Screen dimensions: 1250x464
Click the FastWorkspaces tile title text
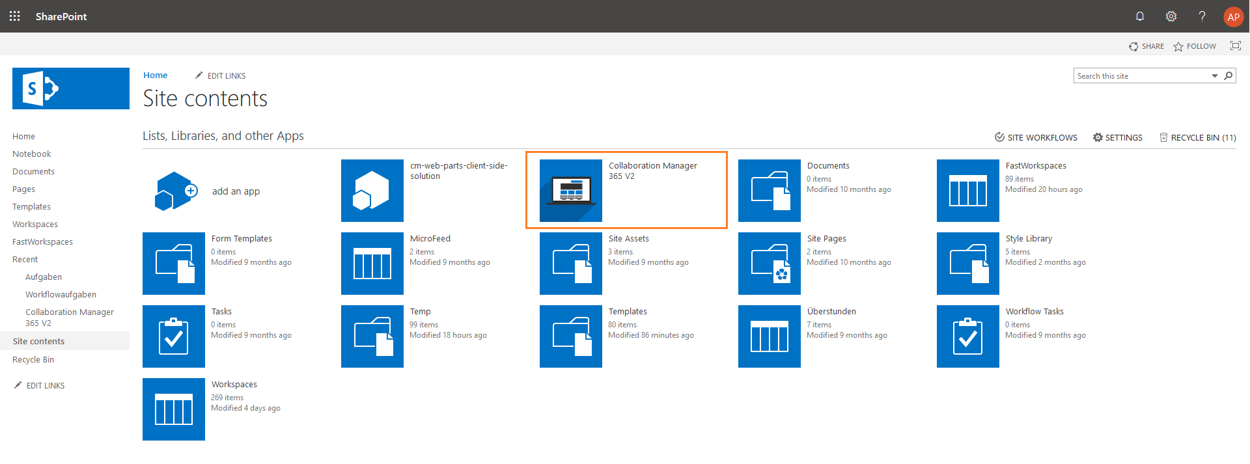[1036, 166]
